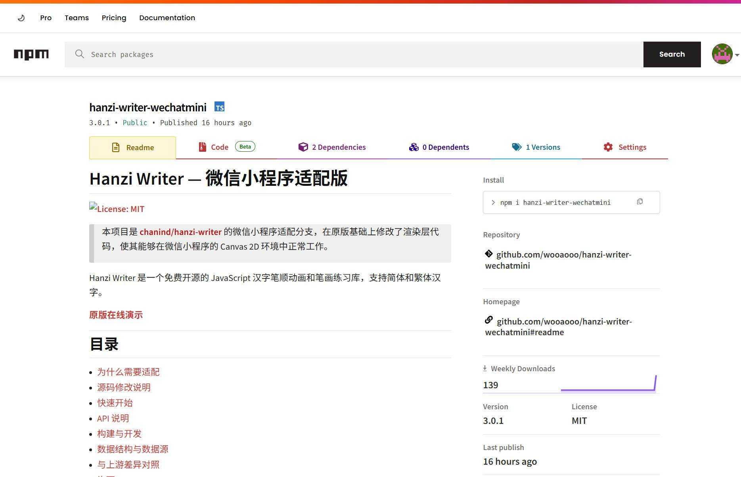Switch to the Code tab
This screenshot has height=477, width=741.
(226, 147)
